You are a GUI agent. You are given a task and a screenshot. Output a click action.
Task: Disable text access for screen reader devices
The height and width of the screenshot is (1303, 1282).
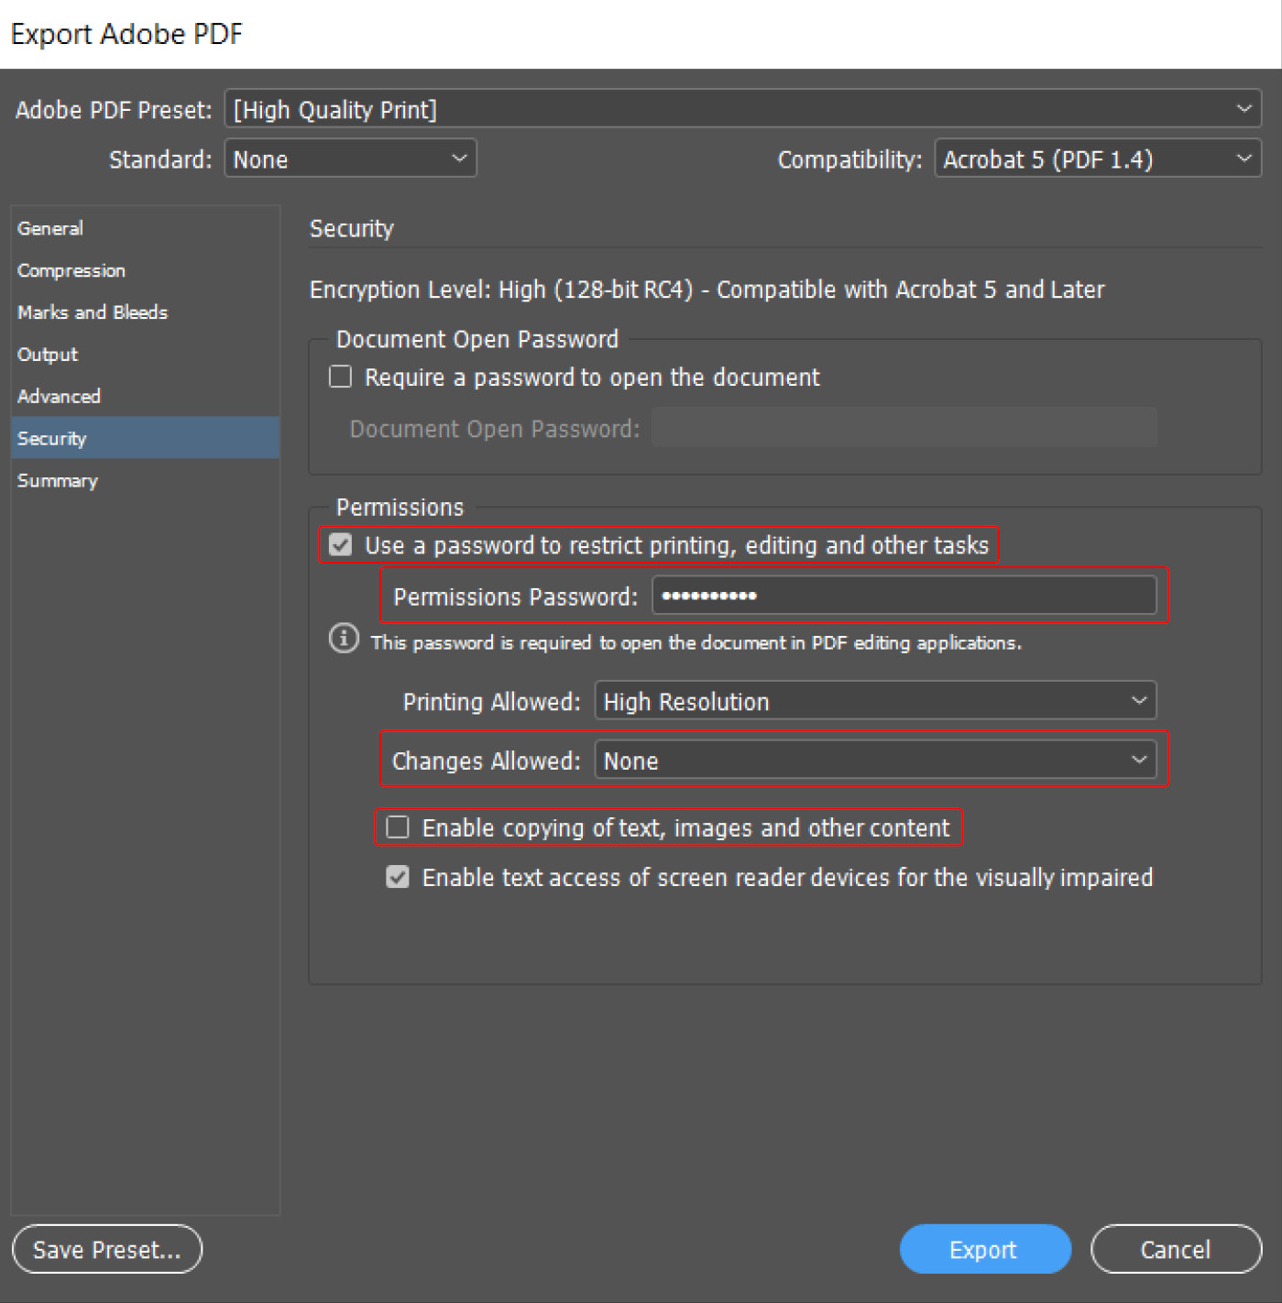pos(398,877)
